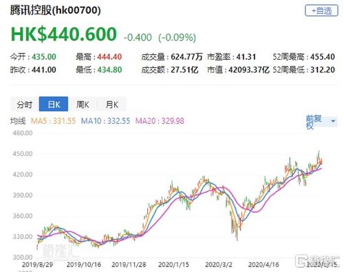344x272 pixels.
Task: Click the 均线 moving average label
Action: (x=18, y=121)
